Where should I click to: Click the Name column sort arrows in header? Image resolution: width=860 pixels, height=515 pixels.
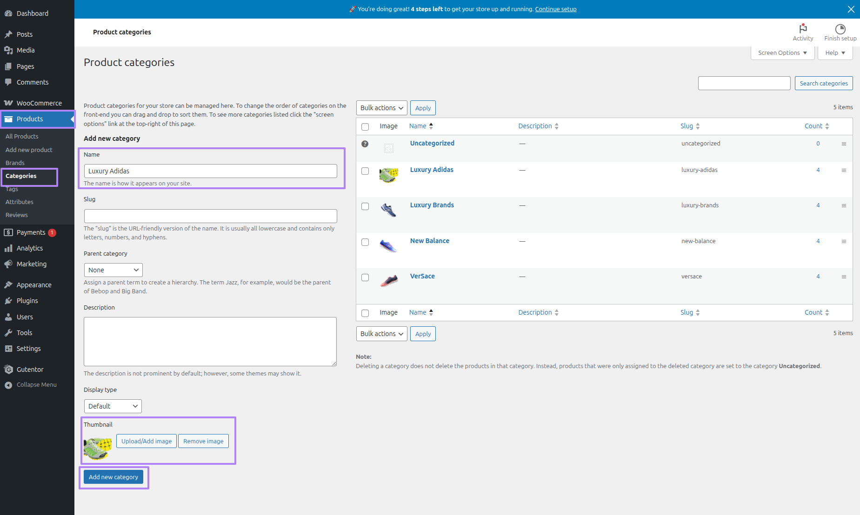point(431,126)
